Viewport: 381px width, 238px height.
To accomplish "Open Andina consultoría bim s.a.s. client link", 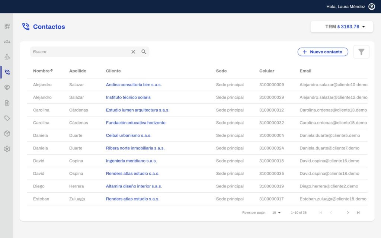I will [134, 84].
